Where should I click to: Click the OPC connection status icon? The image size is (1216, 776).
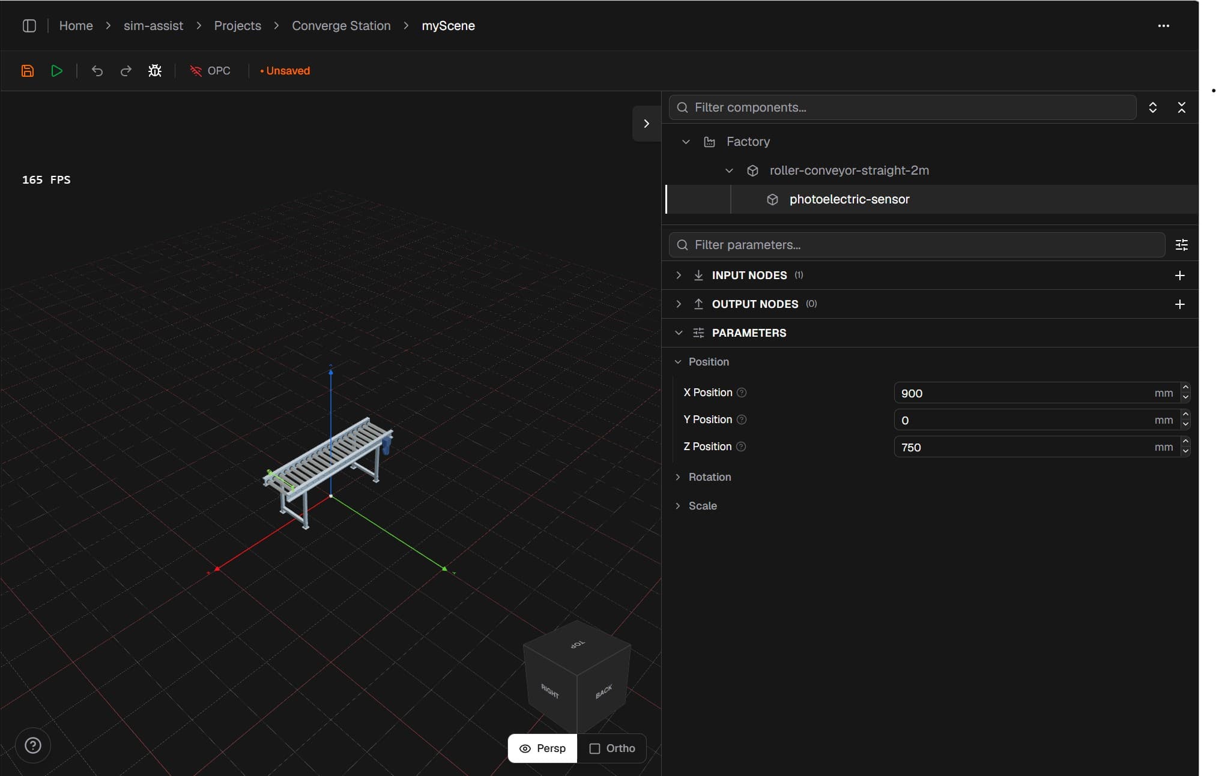click(x=196, y=71)
